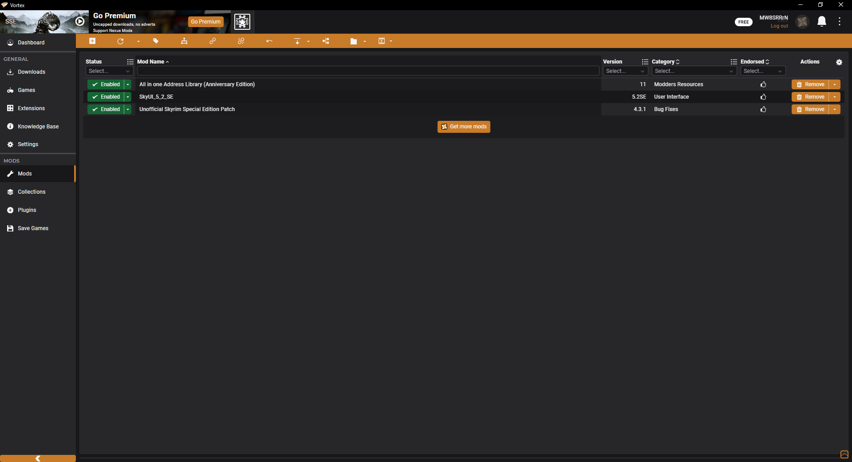
Task: Click the Log out link
Action: click(779, 26)
